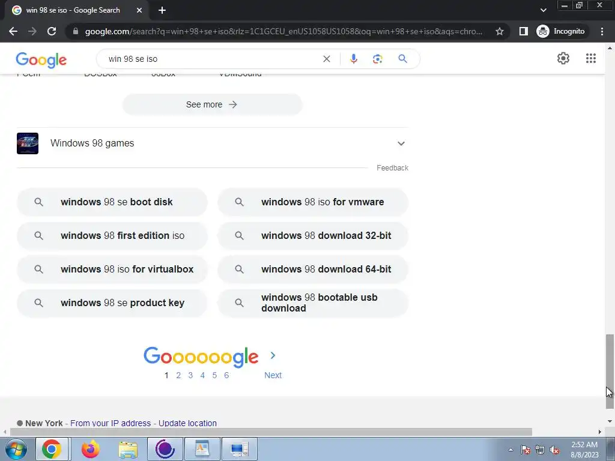Search 'windows 98 iso for virtualbox' suggestion
This screenshot has width=615, height=461.
[112, 270]
